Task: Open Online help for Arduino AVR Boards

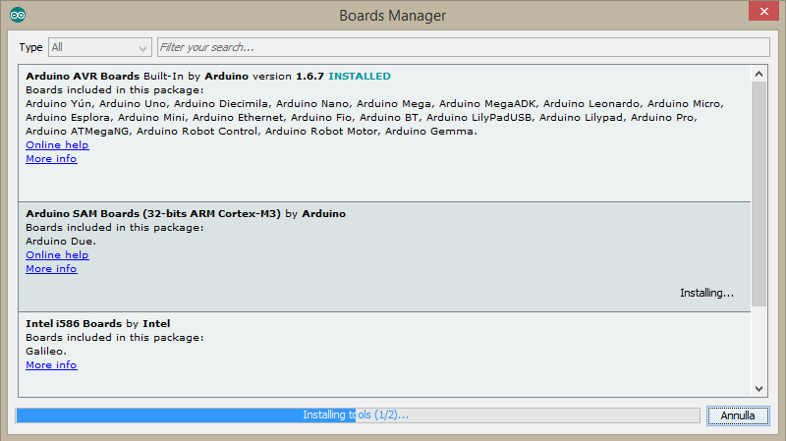Action: coord(57,144)
